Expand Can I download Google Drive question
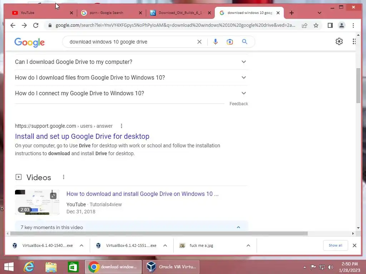Viewport: 366px width, 274px height. click(x=131, y=62)
